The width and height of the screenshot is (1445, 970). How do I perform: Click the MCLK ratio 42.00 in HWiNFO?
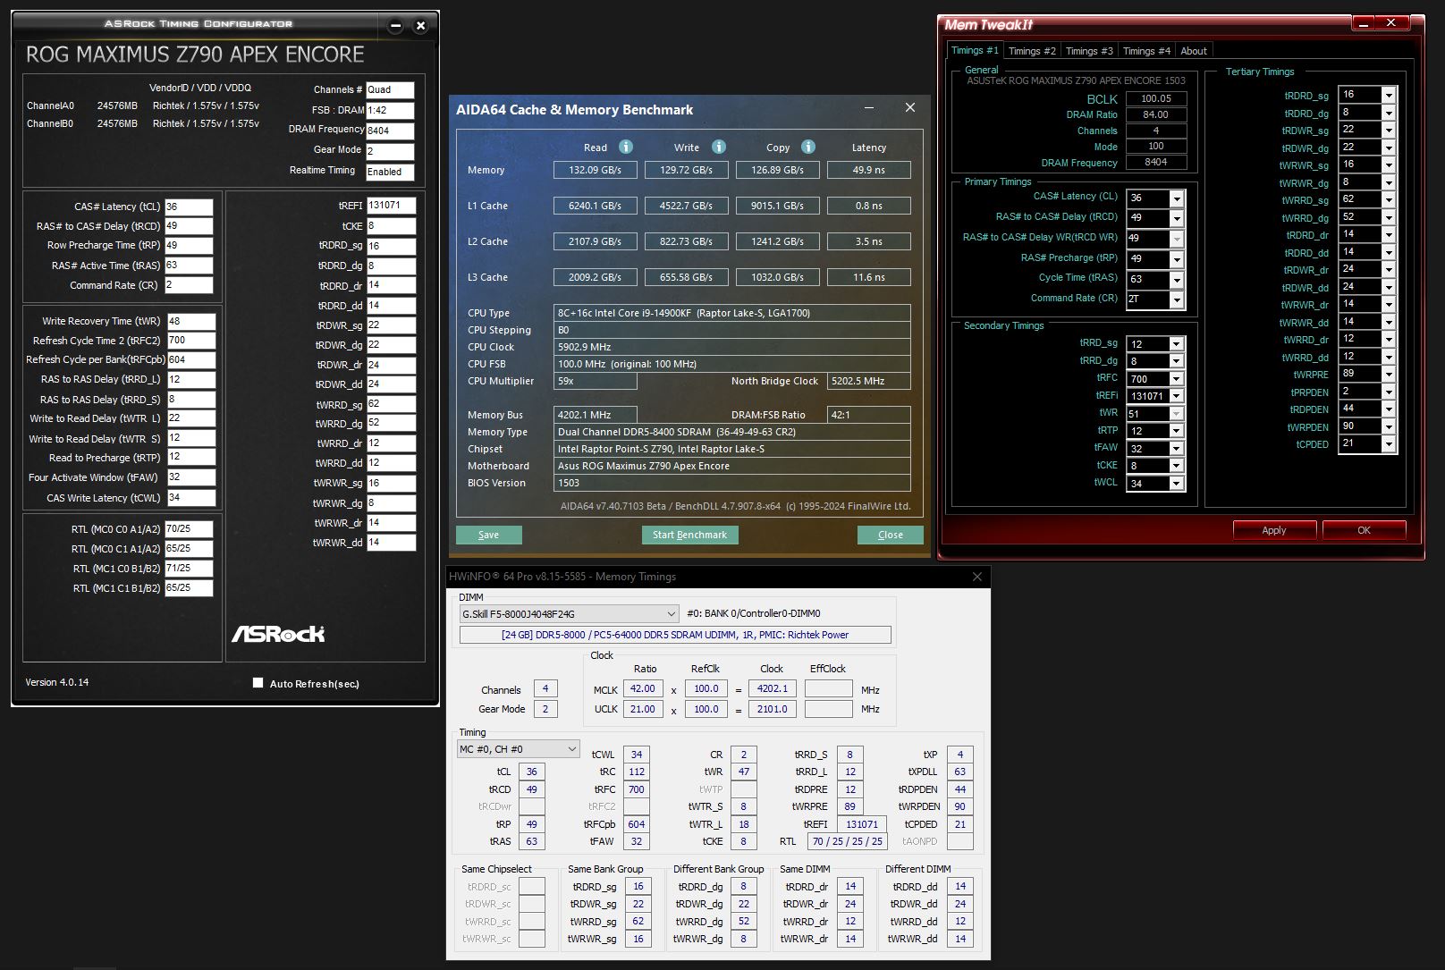643,688
